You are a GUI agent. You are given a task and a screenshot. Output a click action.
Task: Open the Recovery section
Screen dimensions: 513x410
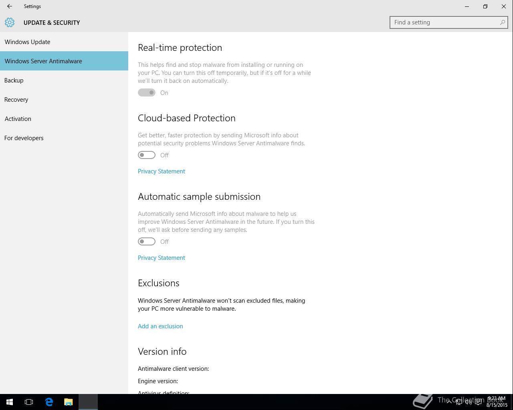pyautogui.click(x=64, y=99)
